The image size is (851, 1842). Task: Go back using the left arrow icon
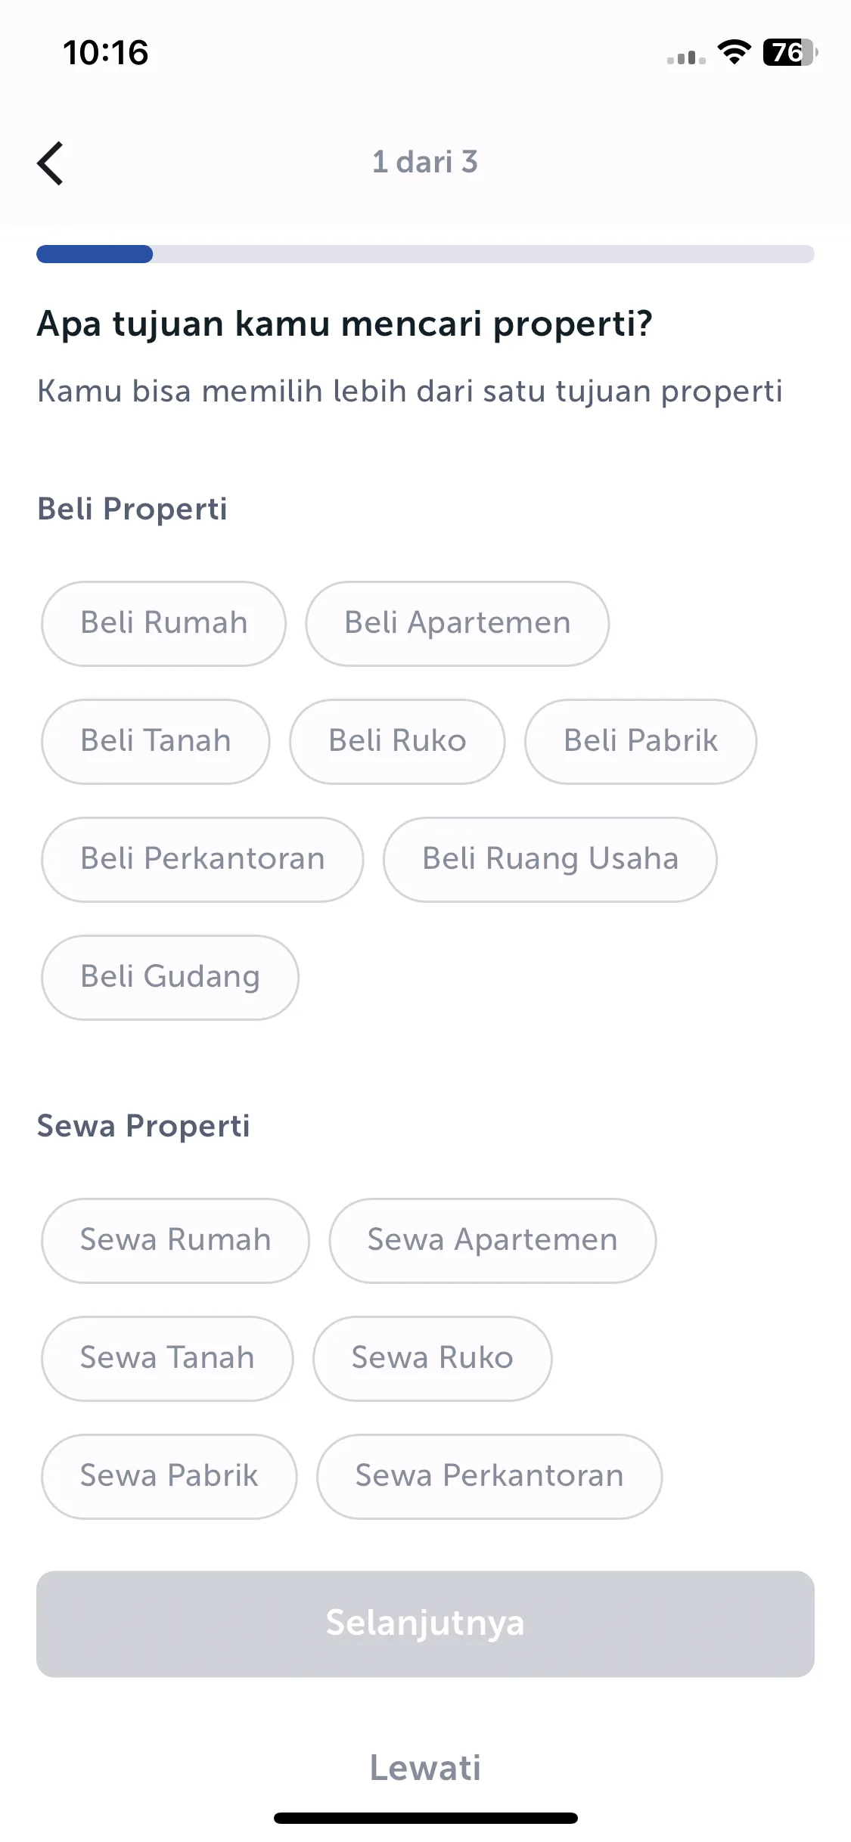click(50, 163)
